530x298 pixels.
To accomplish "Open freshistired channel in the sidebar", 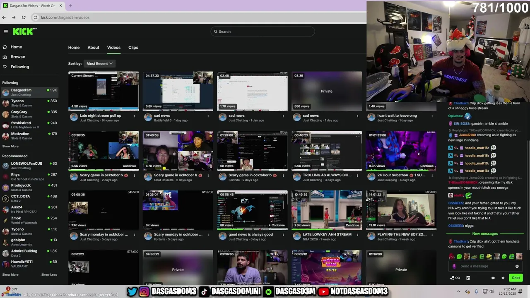I will coord(30,125).
